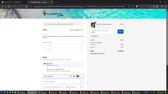Viewport: 168px width, 94px height.
Task: Focus the Número de tarjeta field
Action: 63,82
